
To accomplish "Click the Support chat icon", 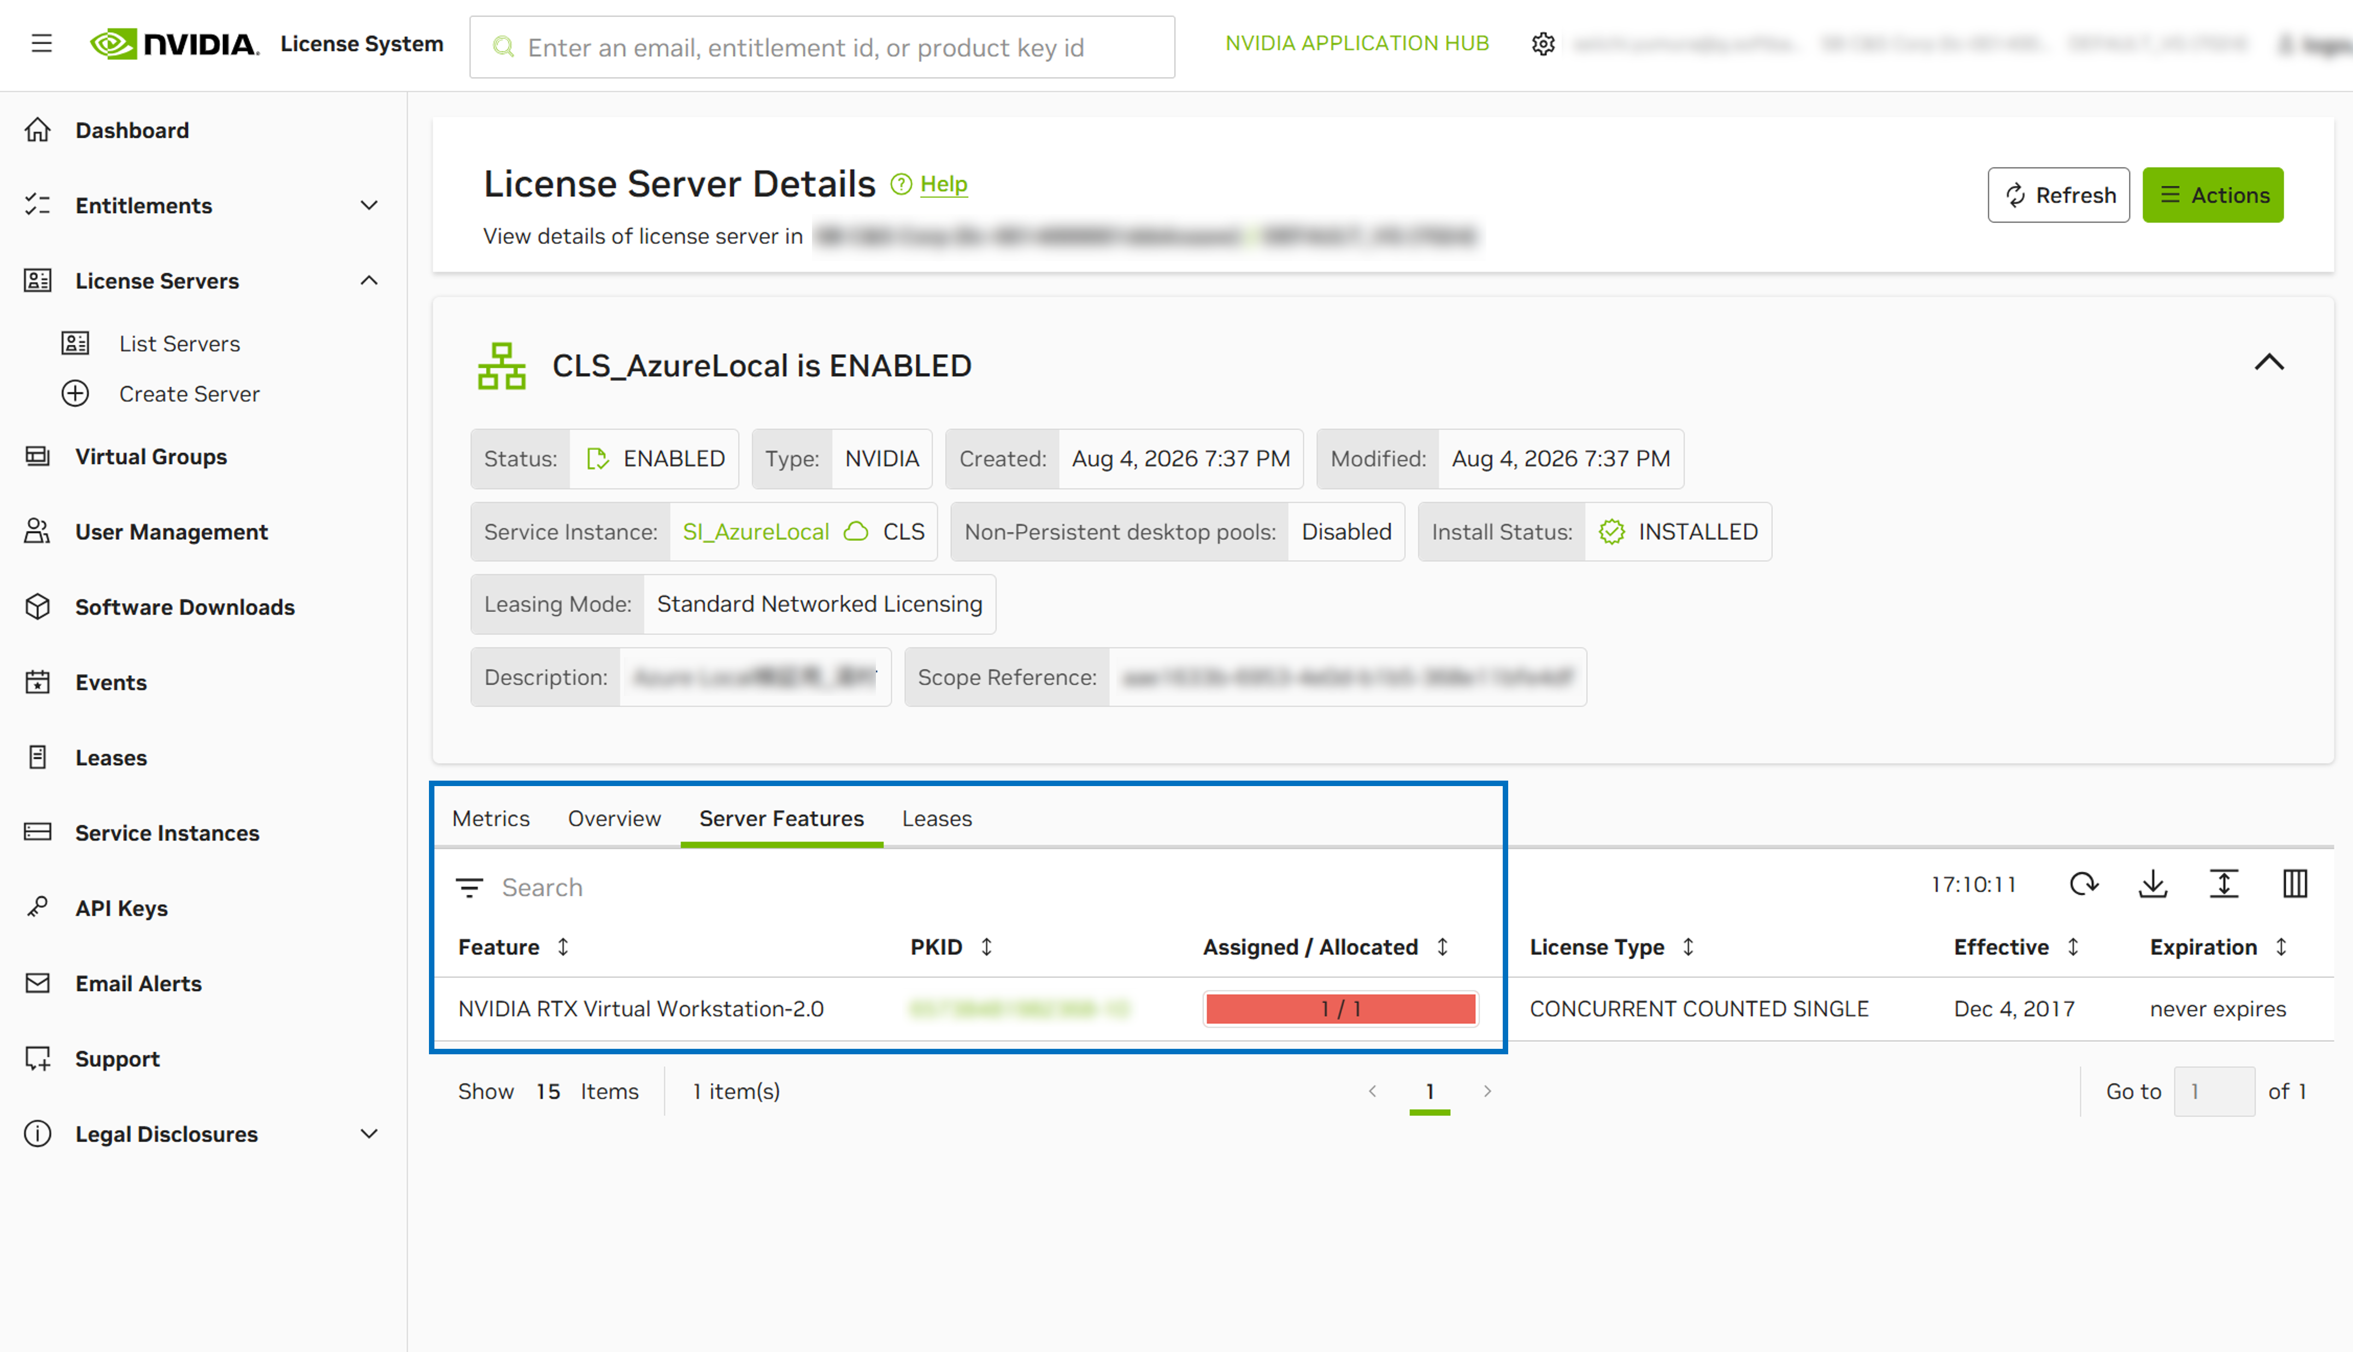I will click(38, 1059).
